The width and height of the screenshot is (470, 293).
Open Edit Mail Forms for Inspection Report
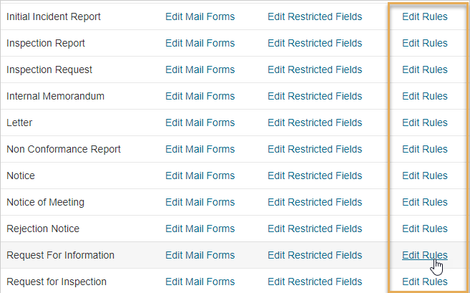(x=200, y=43)
